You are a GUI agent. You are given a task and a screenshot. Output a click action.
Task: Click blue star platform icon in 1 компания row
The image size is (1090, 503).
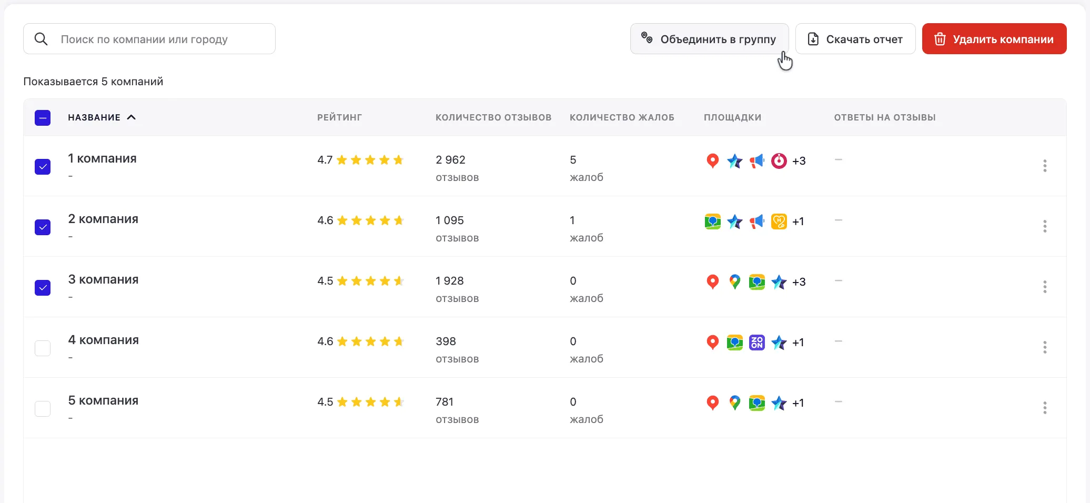[734, 160]
